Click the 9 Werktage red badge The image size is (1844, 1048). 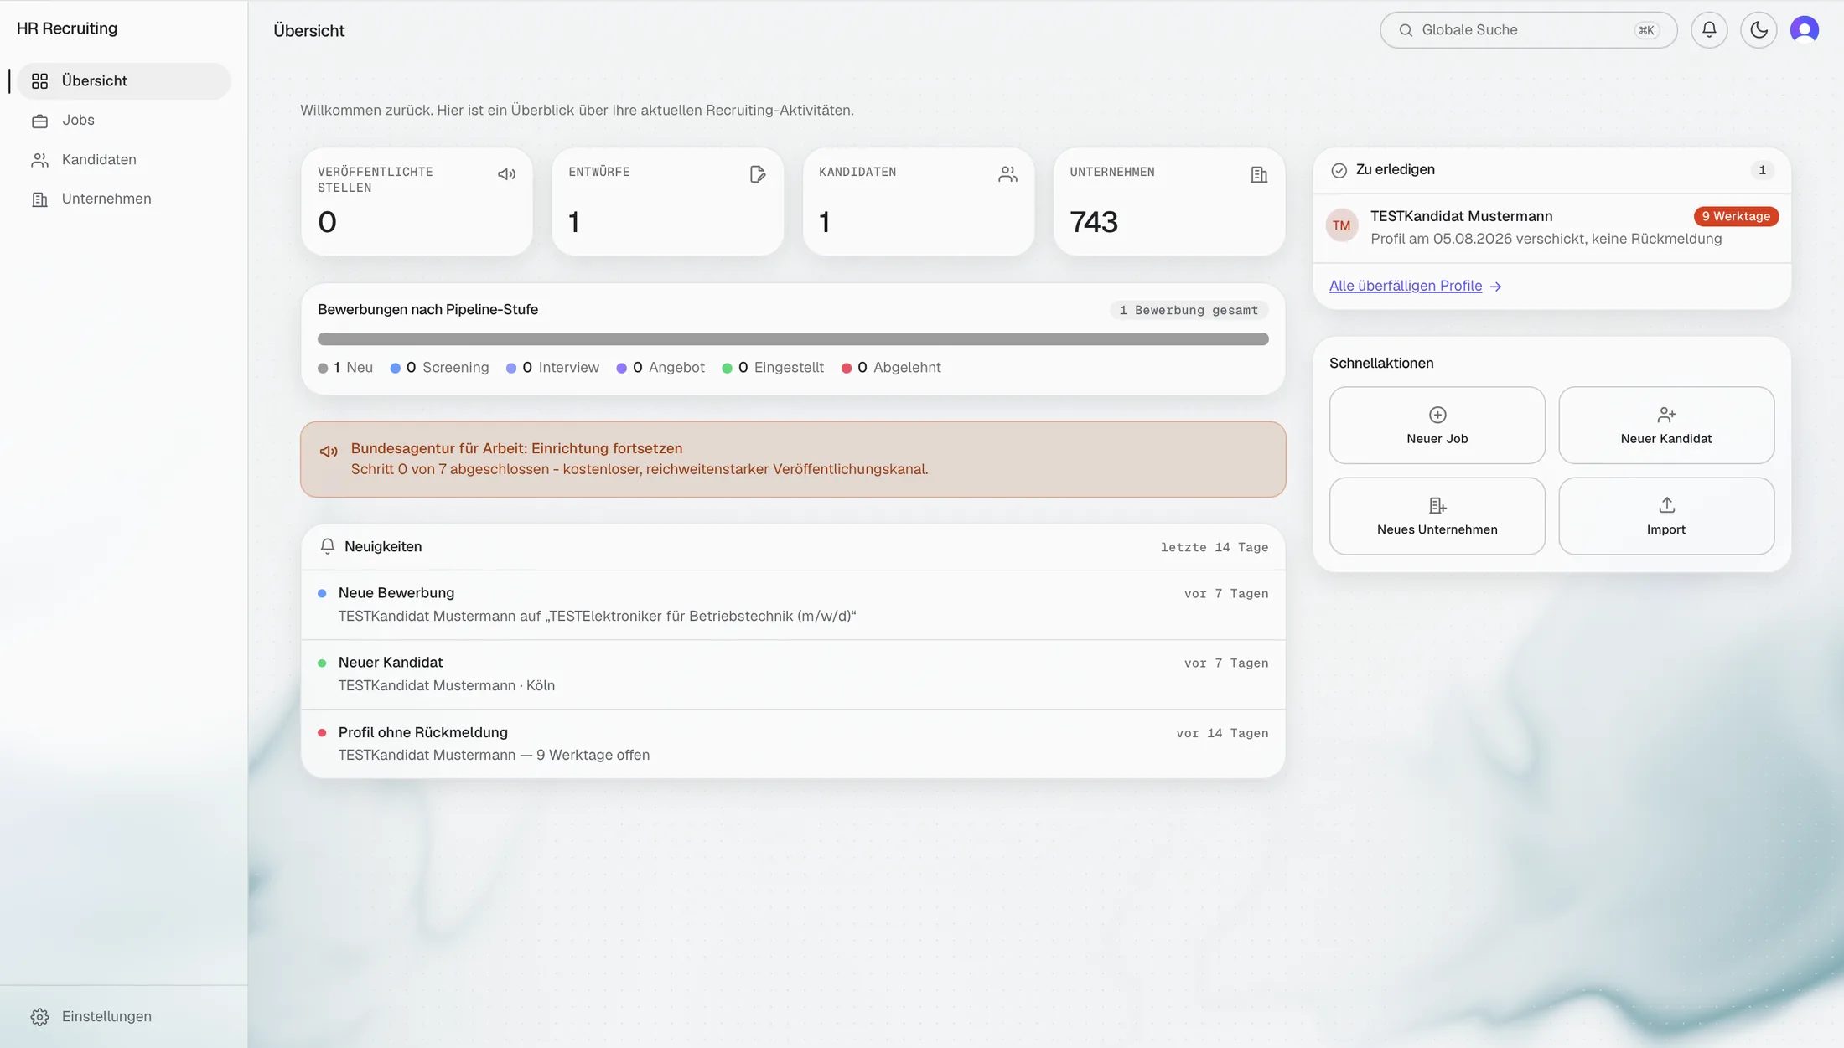1736,216
